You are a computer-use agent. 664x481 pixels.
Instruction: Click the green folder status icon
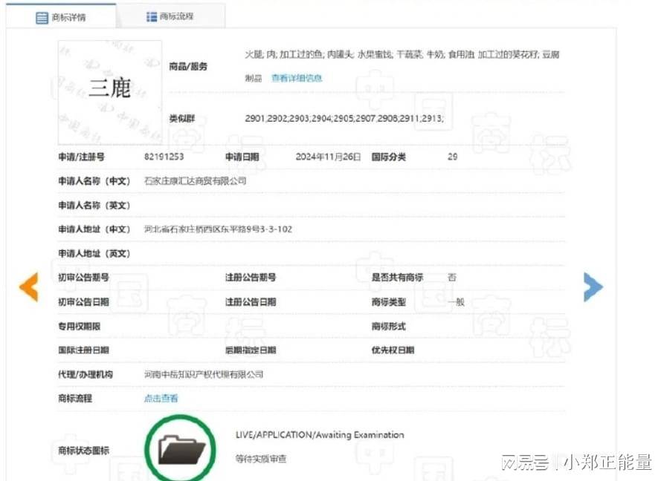181,449
